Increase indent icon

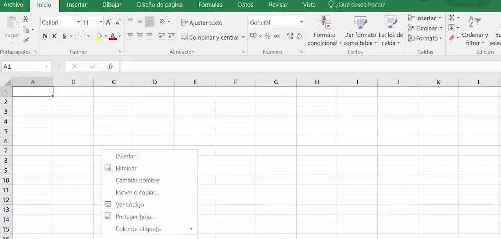pyautogui.click(x=171, y=36)
